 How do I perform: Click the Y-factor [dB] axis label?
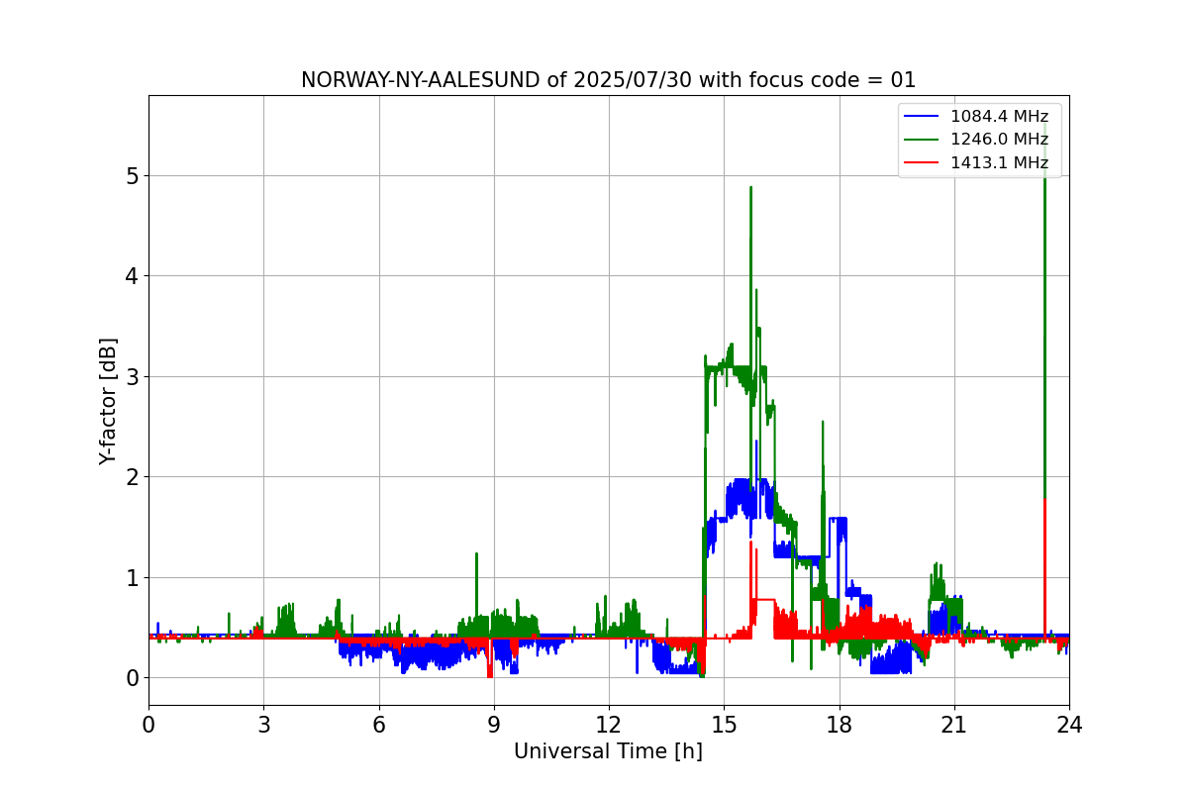coord(108,401)
